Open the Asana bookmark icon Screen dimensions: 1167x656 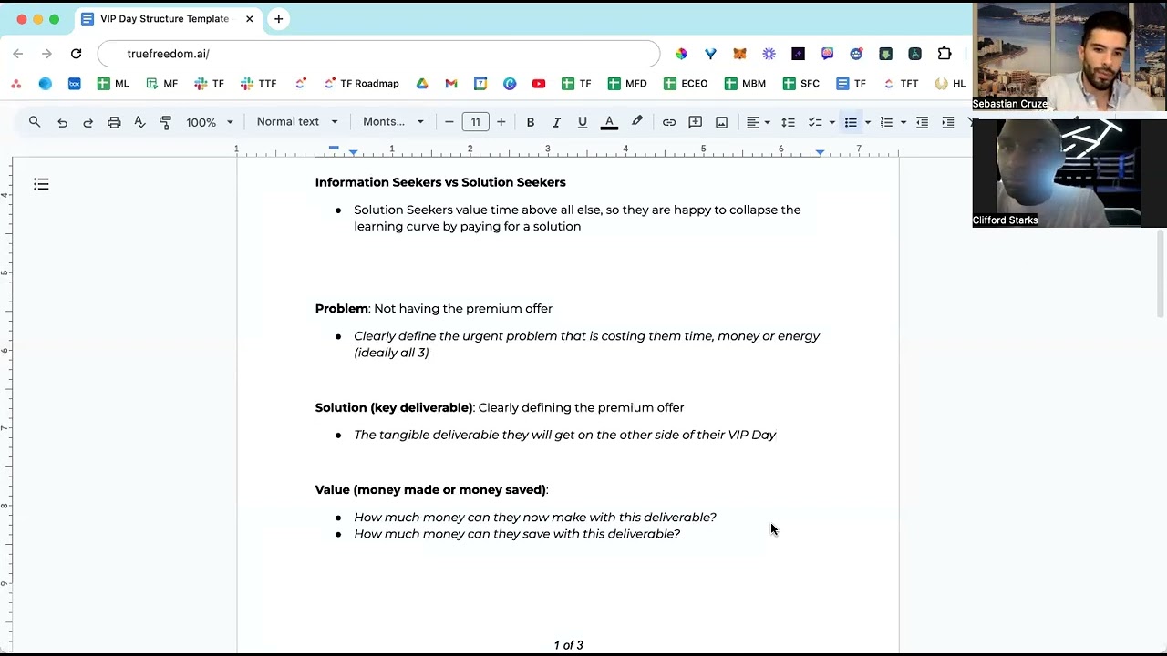click(x=15, y=84)
